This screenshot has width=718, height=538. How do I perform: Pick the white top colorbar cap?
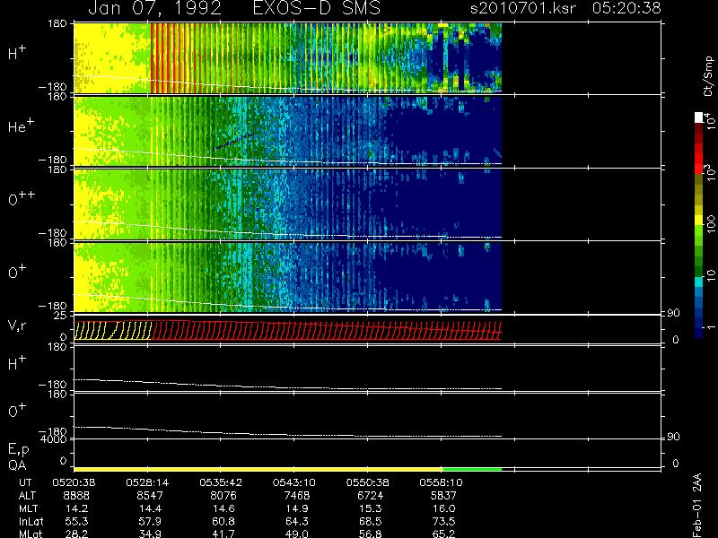699,117
